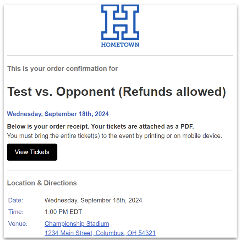The image size is (240, 240).
Task: Click the Venue: field label
Action: click(18, 224)
